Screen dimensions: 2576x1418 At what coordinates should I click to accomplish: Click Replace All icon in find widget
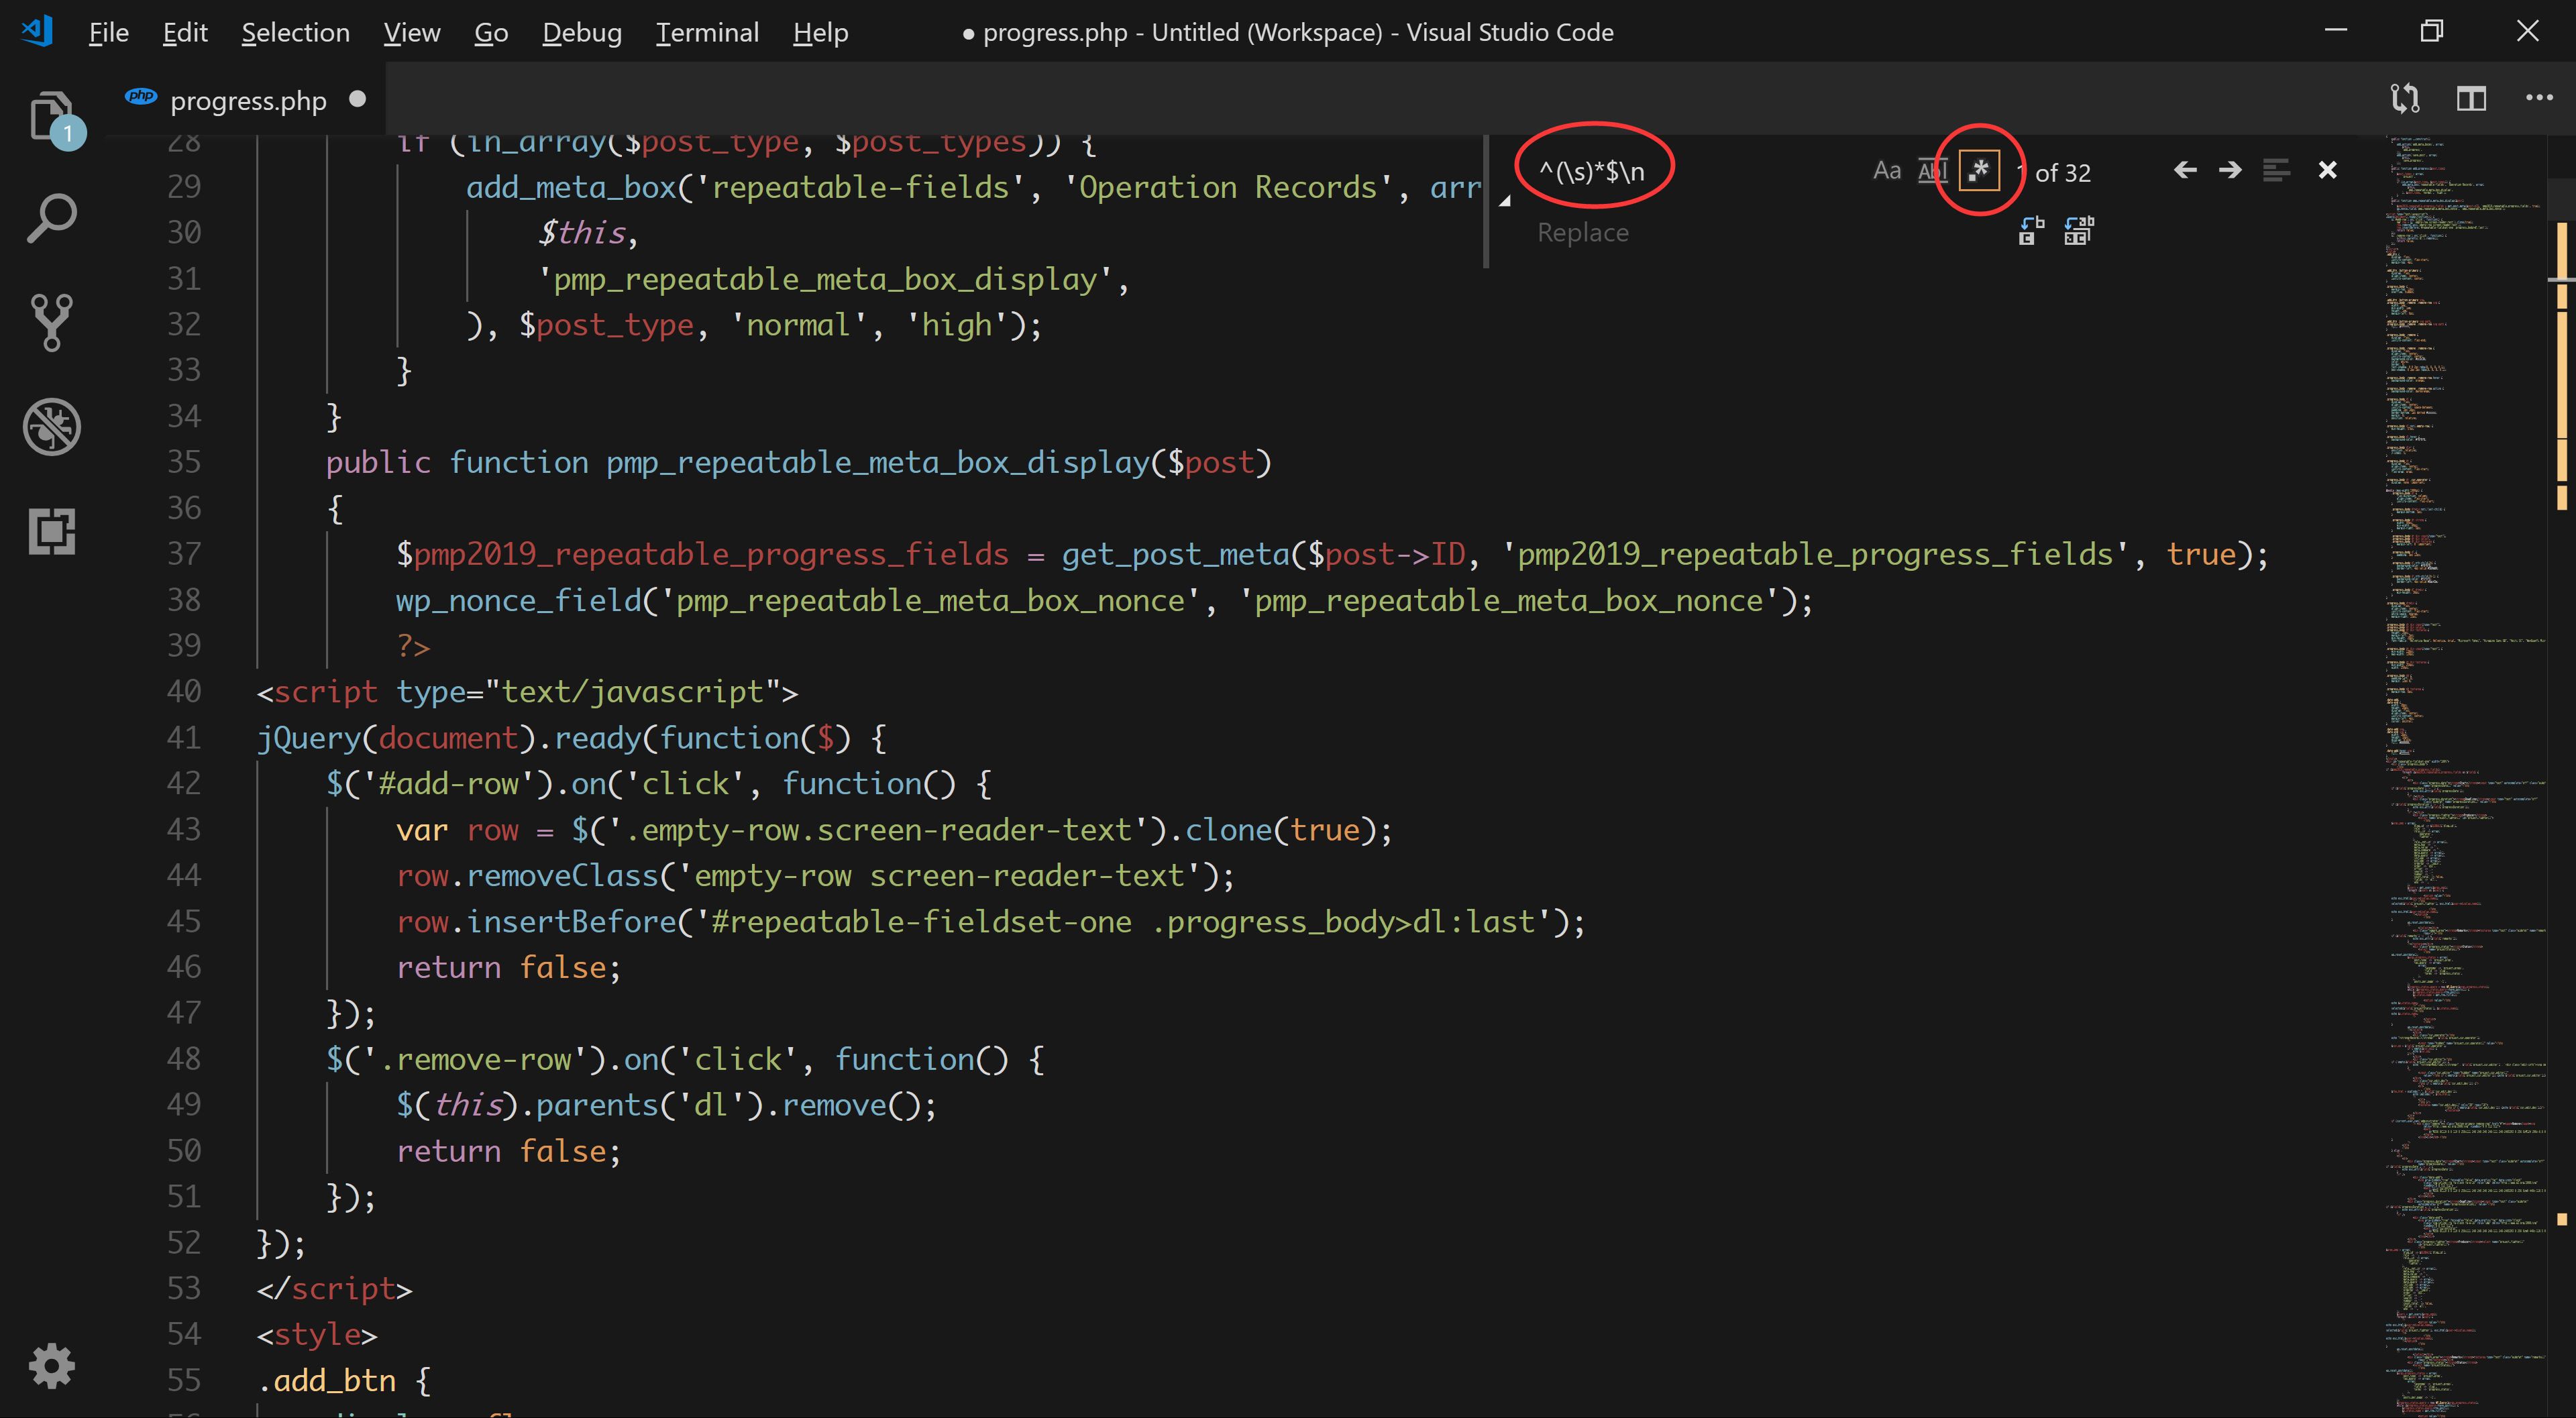pos(2078,231)
